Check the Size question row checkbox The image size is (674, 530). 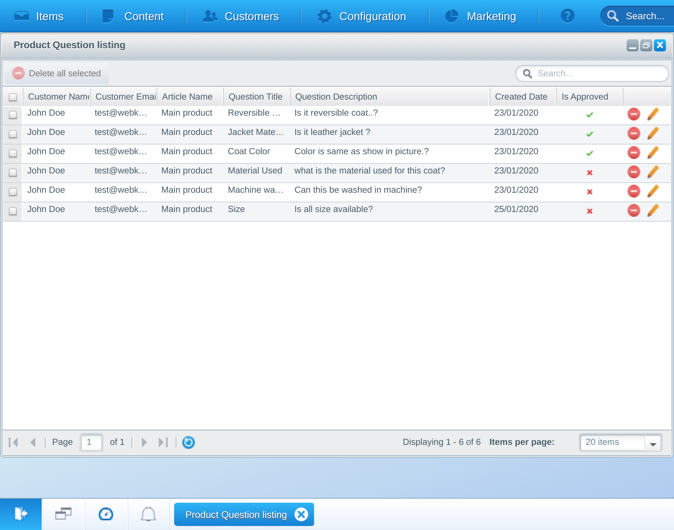[x=13, y=211]
